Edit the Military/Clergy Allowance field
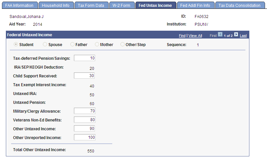267x158 pixels. pos(85,111)
